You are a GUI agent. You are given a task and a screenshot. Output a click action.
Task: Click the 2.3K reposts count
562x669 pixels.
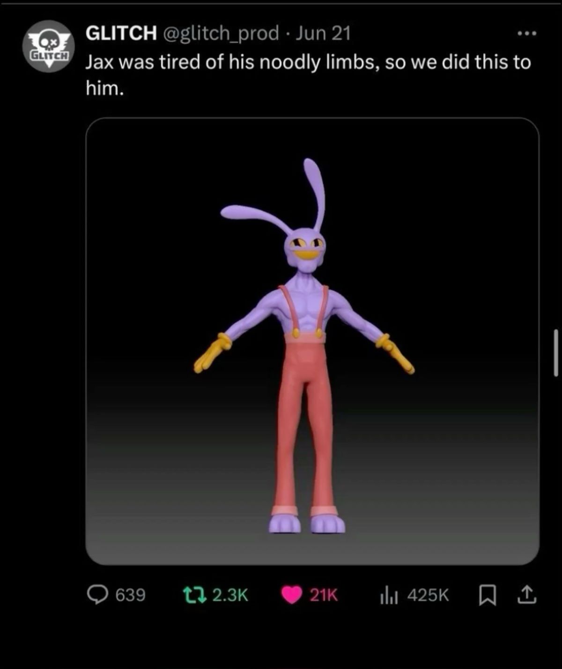pyautogui.click(x=230, y=595)
